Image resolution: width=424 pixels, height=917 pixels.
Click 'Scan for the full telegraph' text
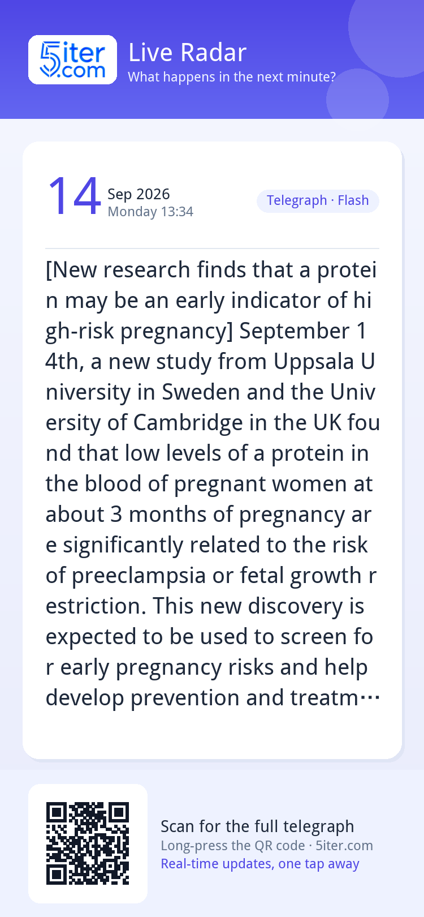[x=257, y=826]
